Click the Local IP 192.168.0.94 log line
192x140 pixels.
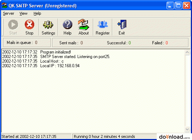[x=41, y=66]
